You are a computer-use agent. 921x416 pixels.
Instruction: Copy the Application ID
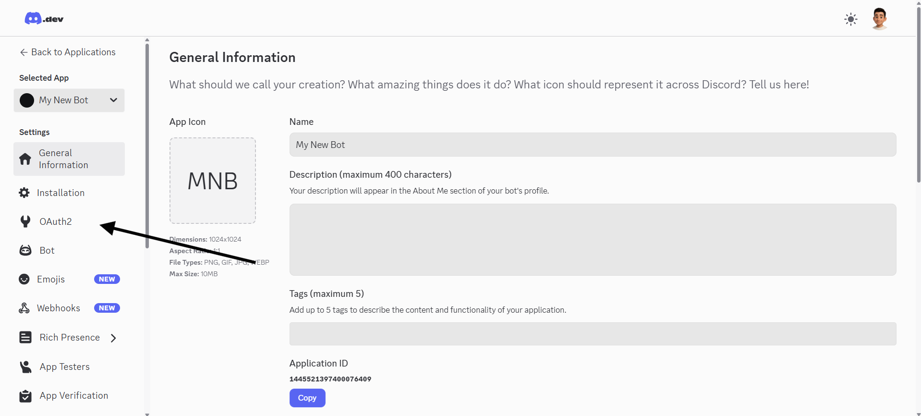[x=307, y=398]
